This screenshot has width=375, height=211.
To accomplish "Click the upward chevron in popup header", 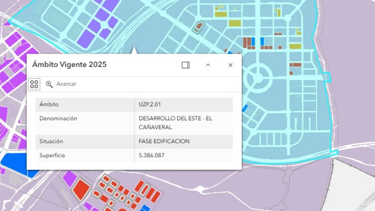I will point(208,65).
